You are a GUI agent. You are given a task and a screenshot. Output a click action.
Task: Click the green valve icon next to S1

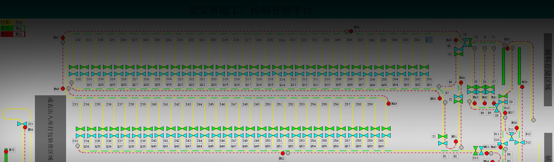(x=443, y=136)
